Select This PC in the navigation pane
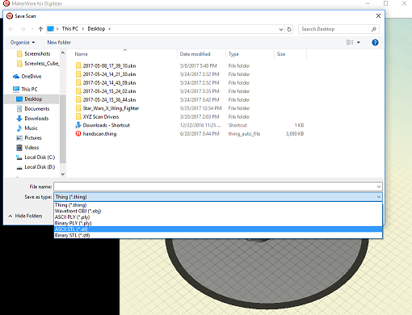This screenshot has height=315, width=412. tap(25, 89)
